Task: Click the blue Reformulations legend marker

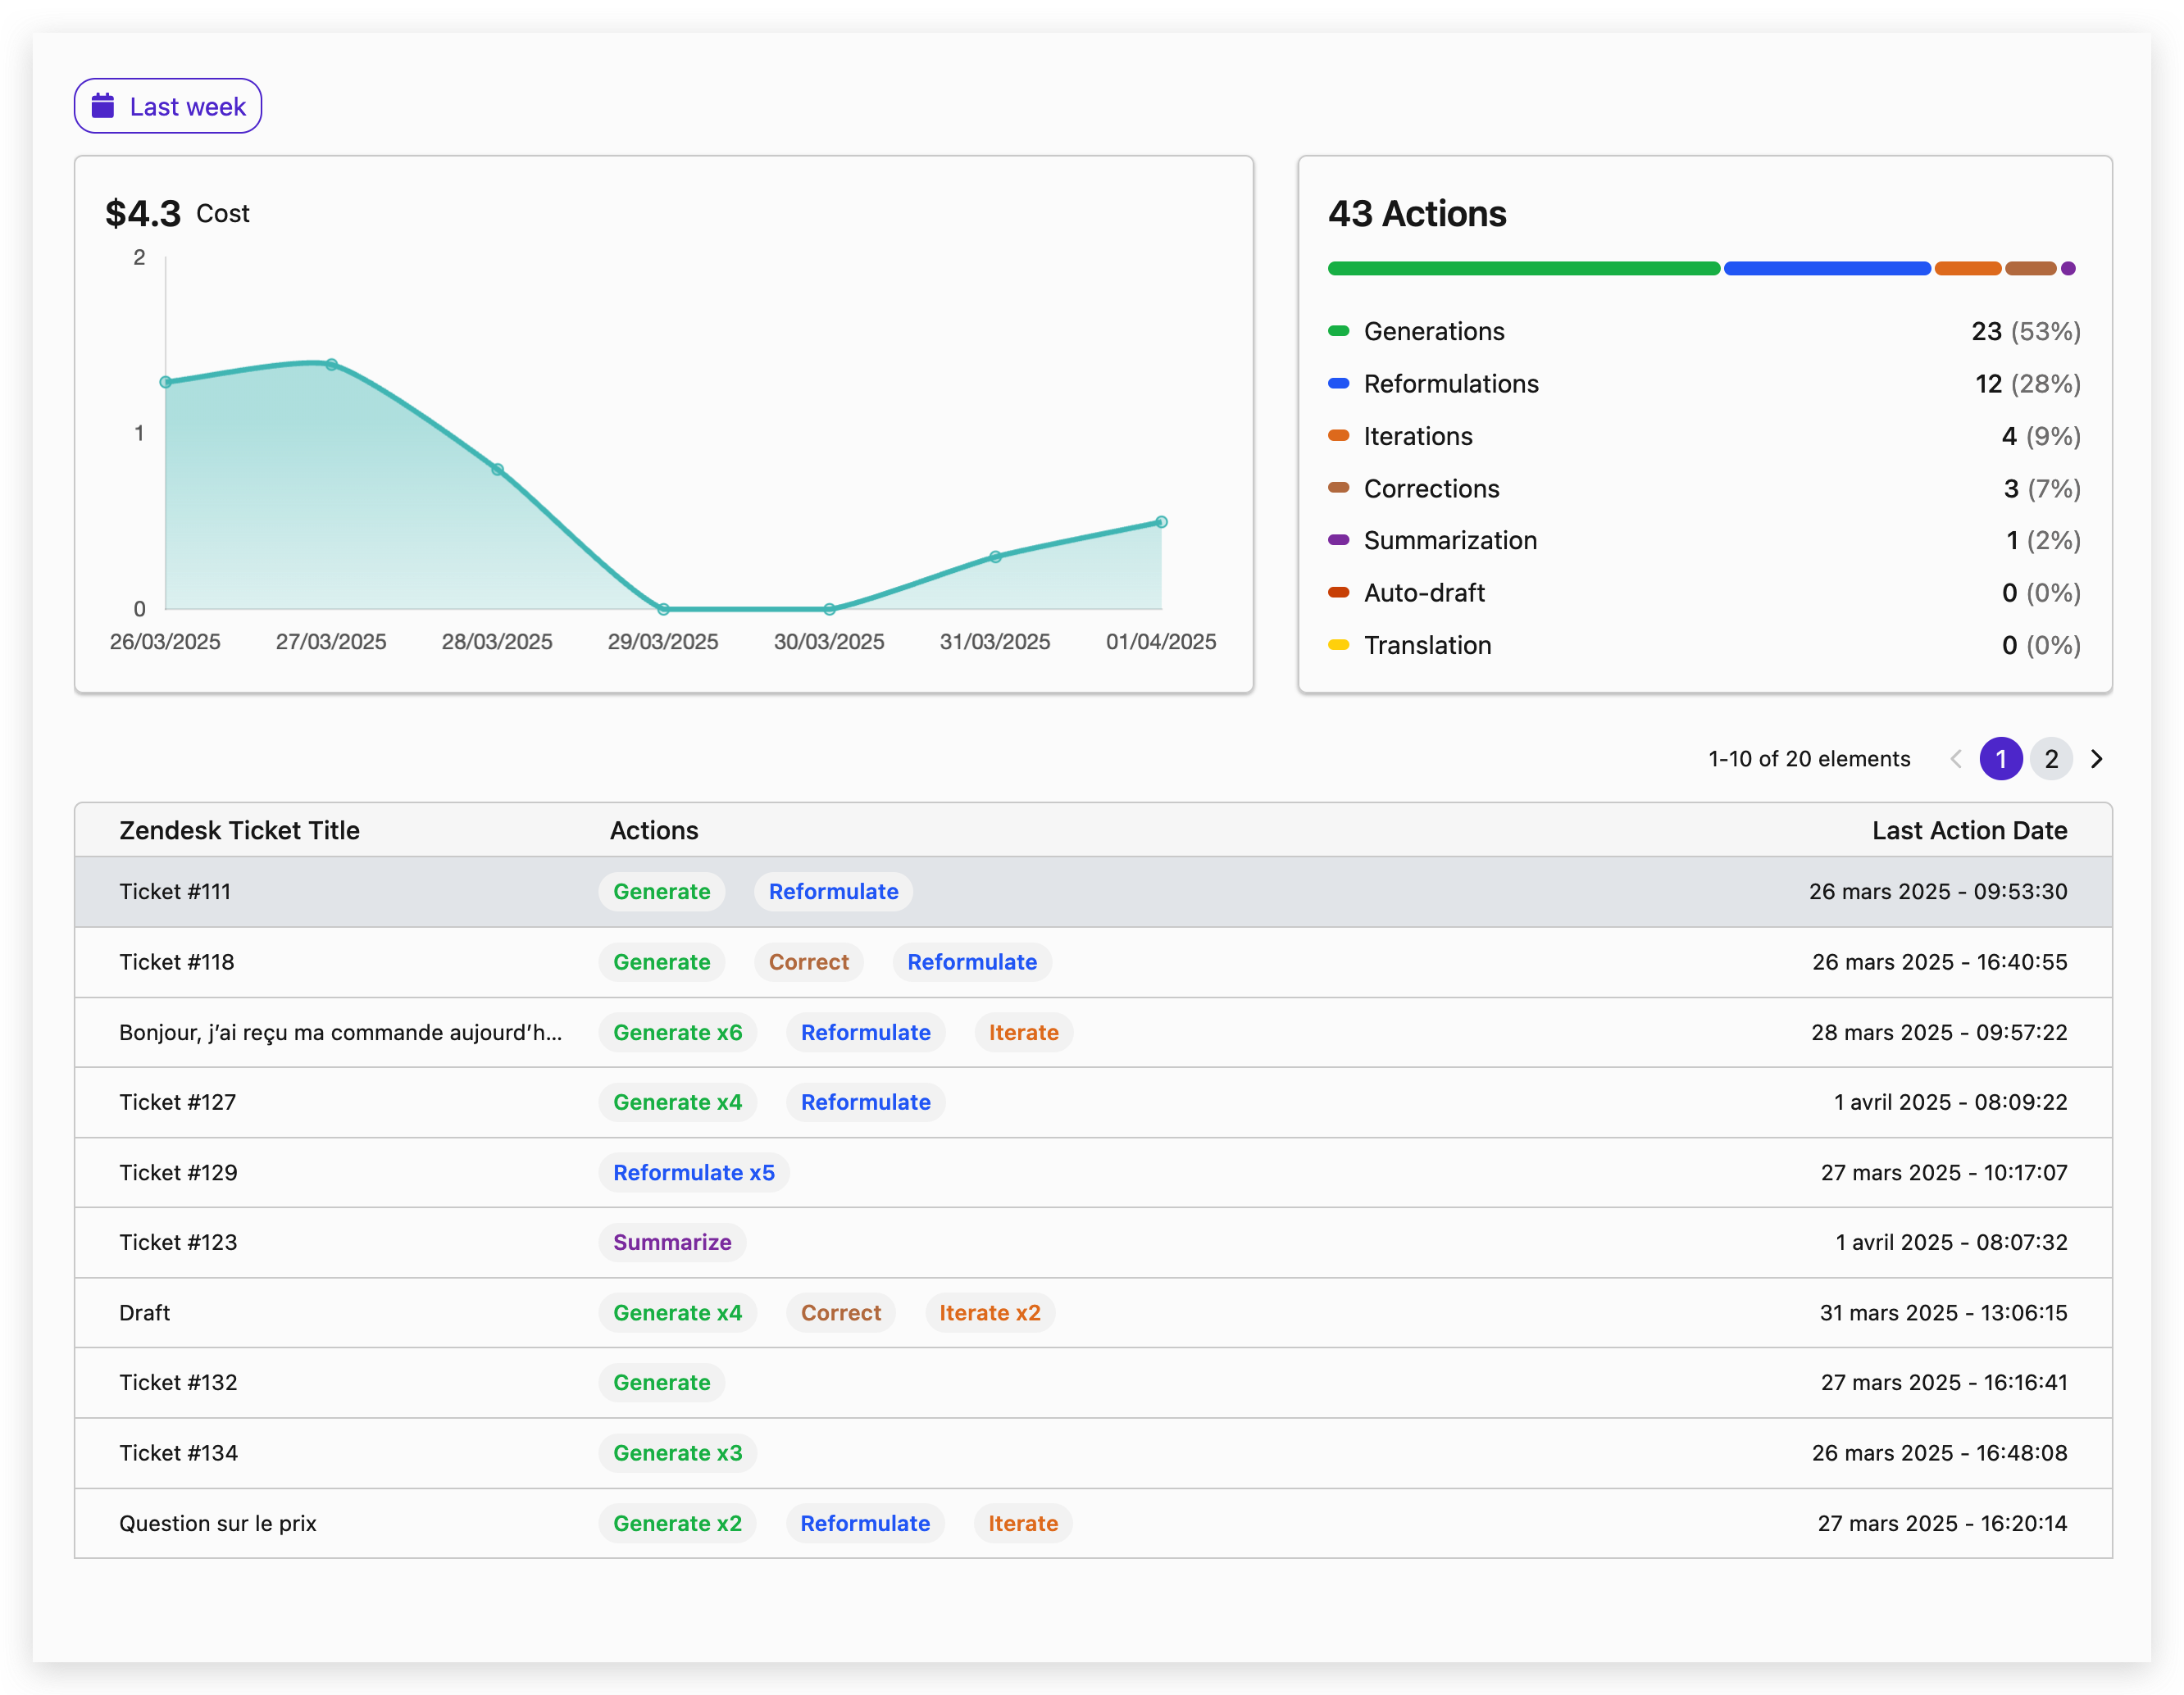Action: pos(1338,384)
